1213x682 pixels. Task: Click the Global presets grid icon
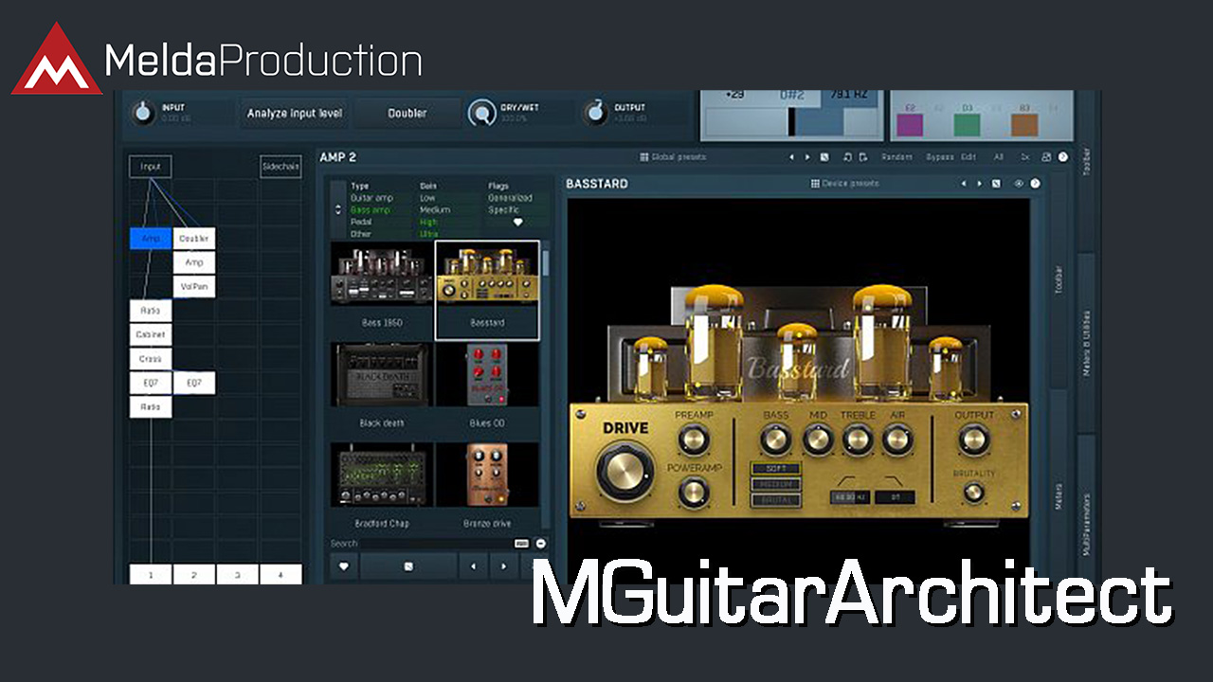click(x=644, y=157)
